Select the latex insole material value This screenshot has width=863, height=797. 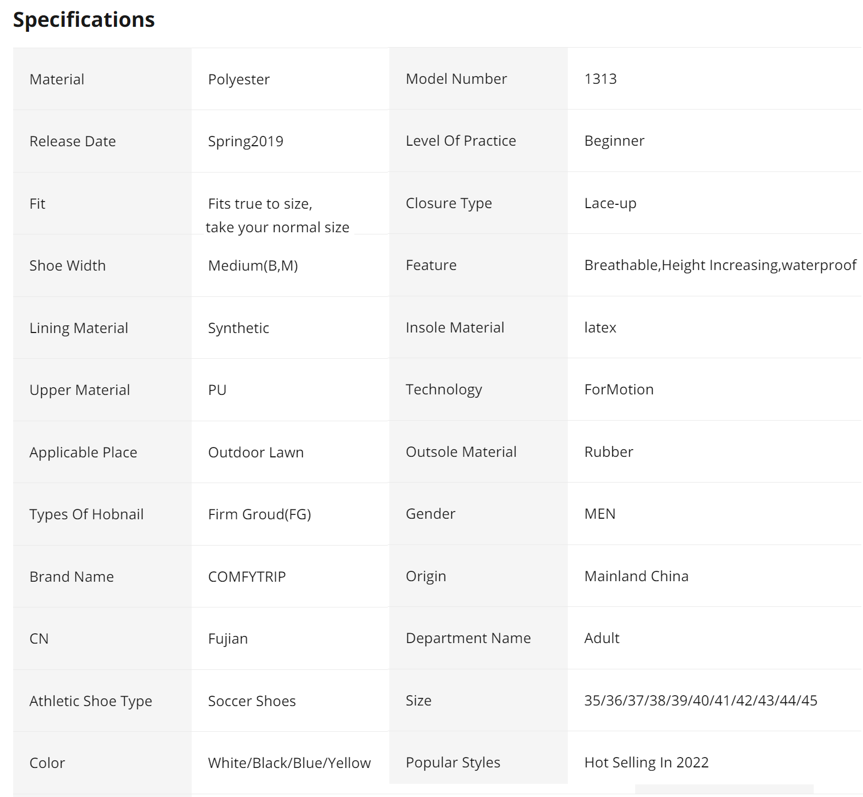[600, 328]
